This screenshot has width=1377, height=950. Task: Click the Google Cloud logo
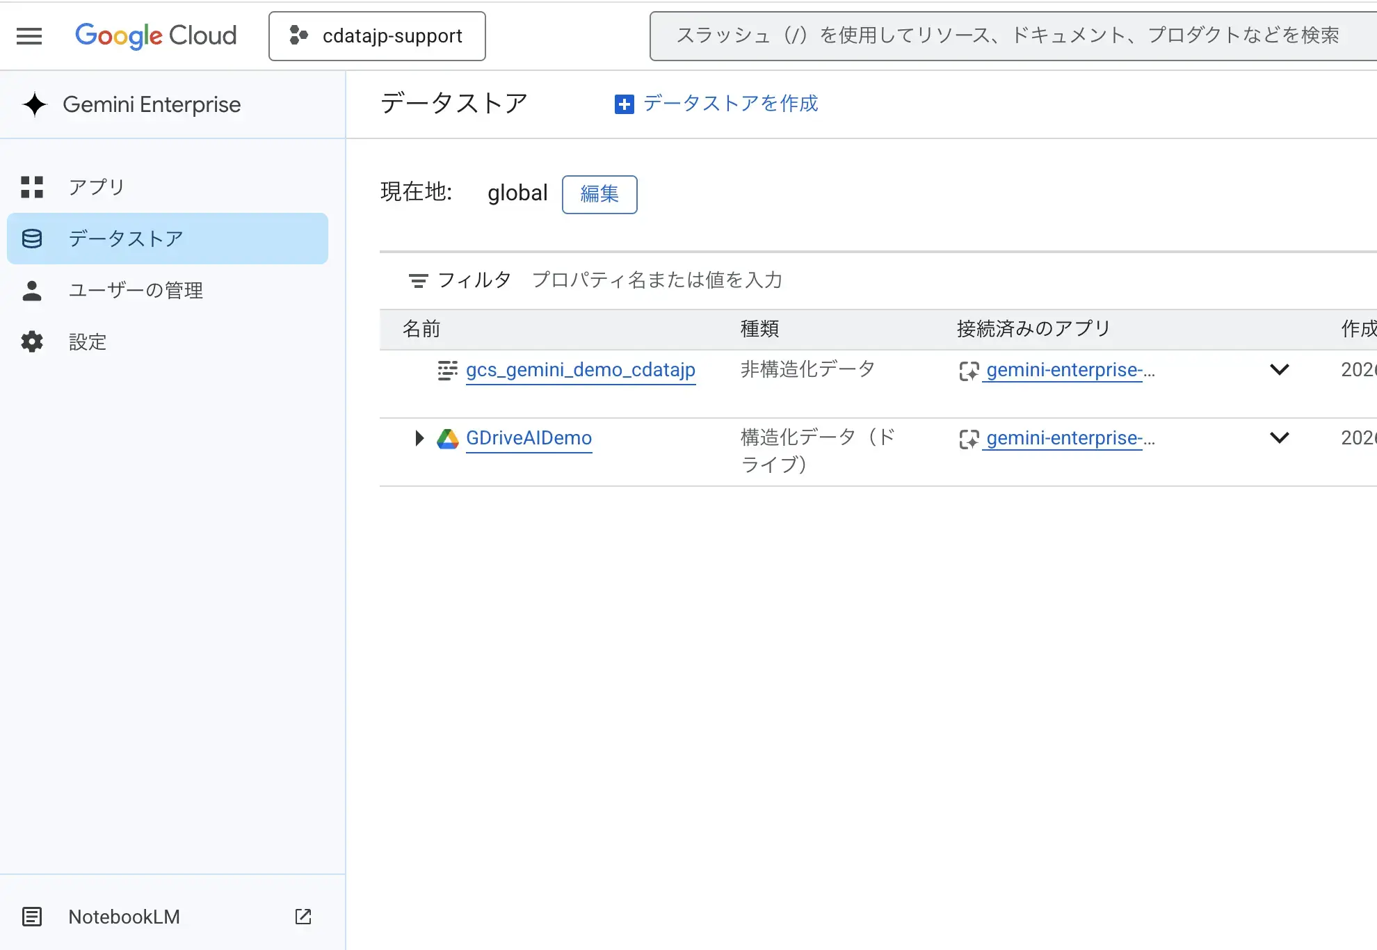[x=156, y=35]
